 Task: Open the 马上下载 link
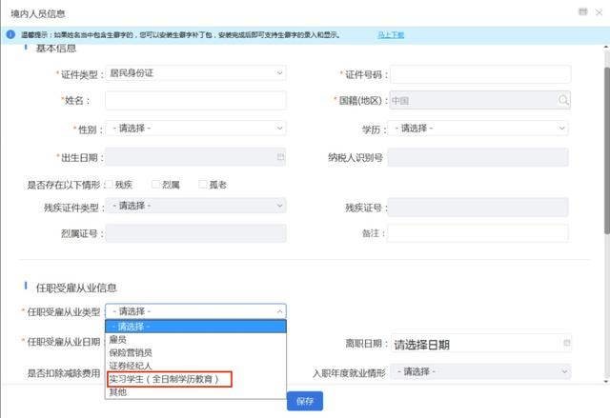coord(391,35)
